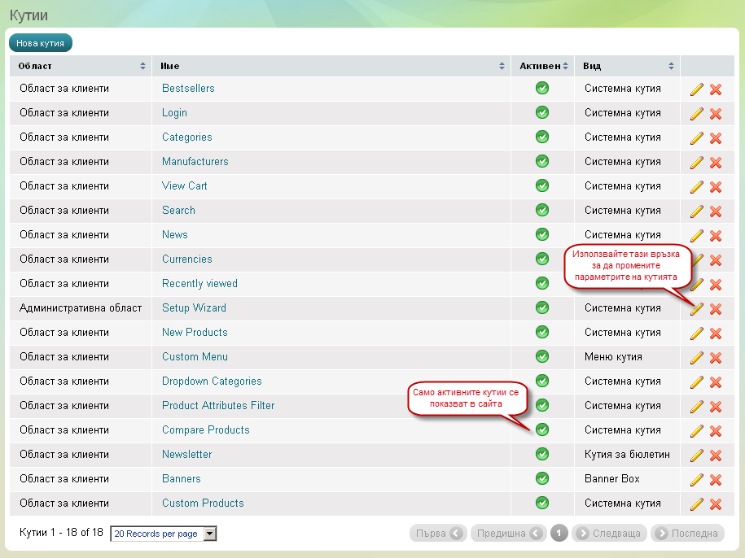Sort the list by Вид column
The width and height of the screenshot is (745, 558).
(x=627, y=66)
